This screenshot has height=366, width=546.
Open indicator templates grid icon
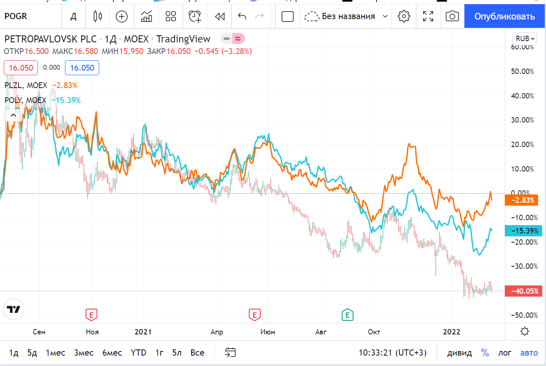coord(171,16)
